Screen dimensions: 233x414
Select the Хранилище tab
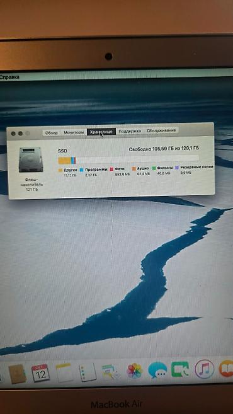click(x=101, y=132)
